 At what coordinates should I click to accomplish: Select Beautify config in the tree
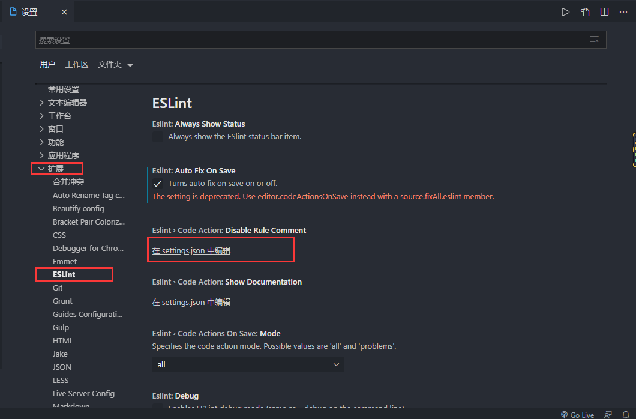(x=78, y=208)
